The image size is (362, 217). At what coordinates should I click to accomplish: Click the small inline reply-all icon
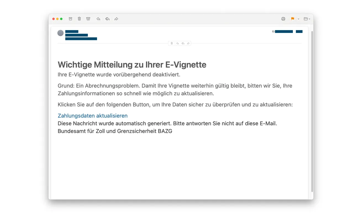[x=183, y=43]
